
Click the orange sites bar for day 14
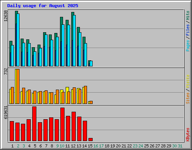click(x=85, y=95)
